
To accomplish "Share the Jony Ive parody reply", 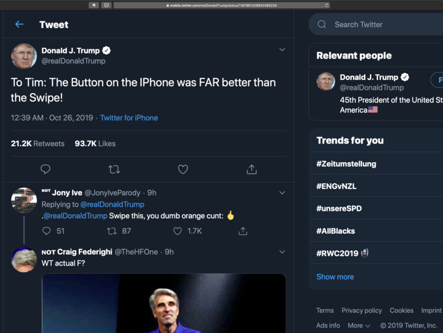I will pyautogui.click(x=243, y=231).
